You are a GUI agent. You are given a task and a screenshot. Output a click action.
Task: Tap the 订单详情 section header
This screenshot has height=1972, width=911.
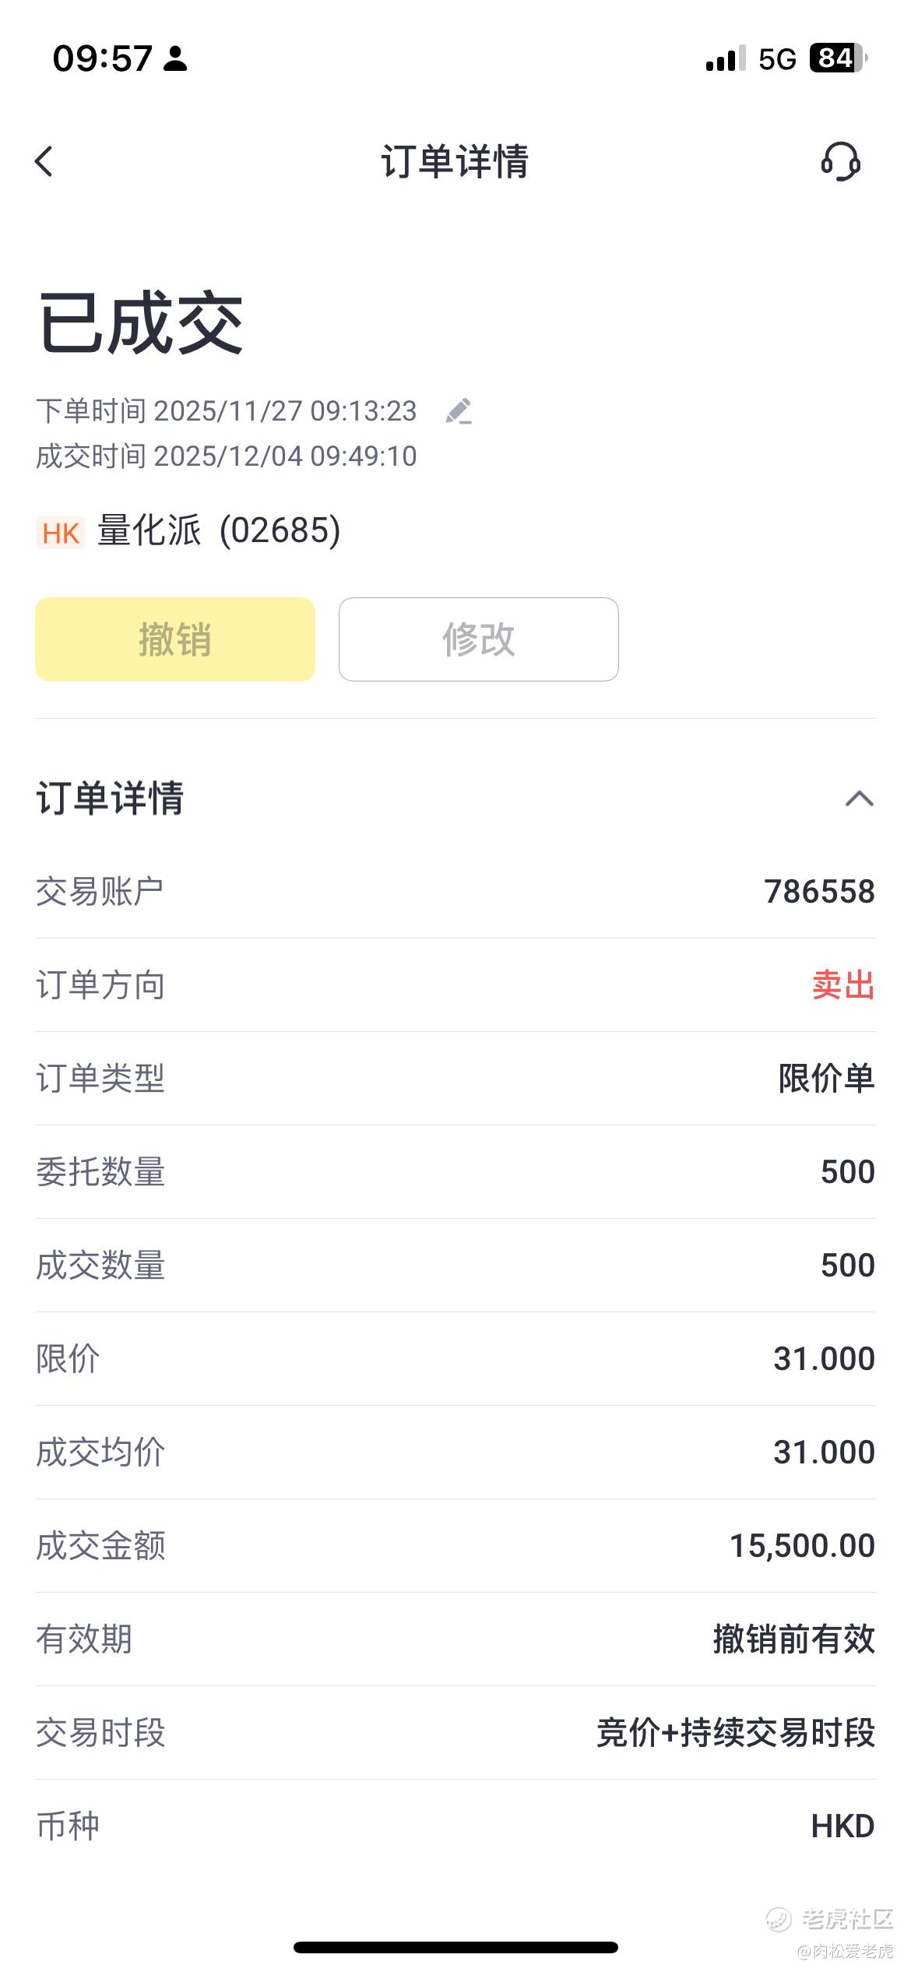[110, 798]
